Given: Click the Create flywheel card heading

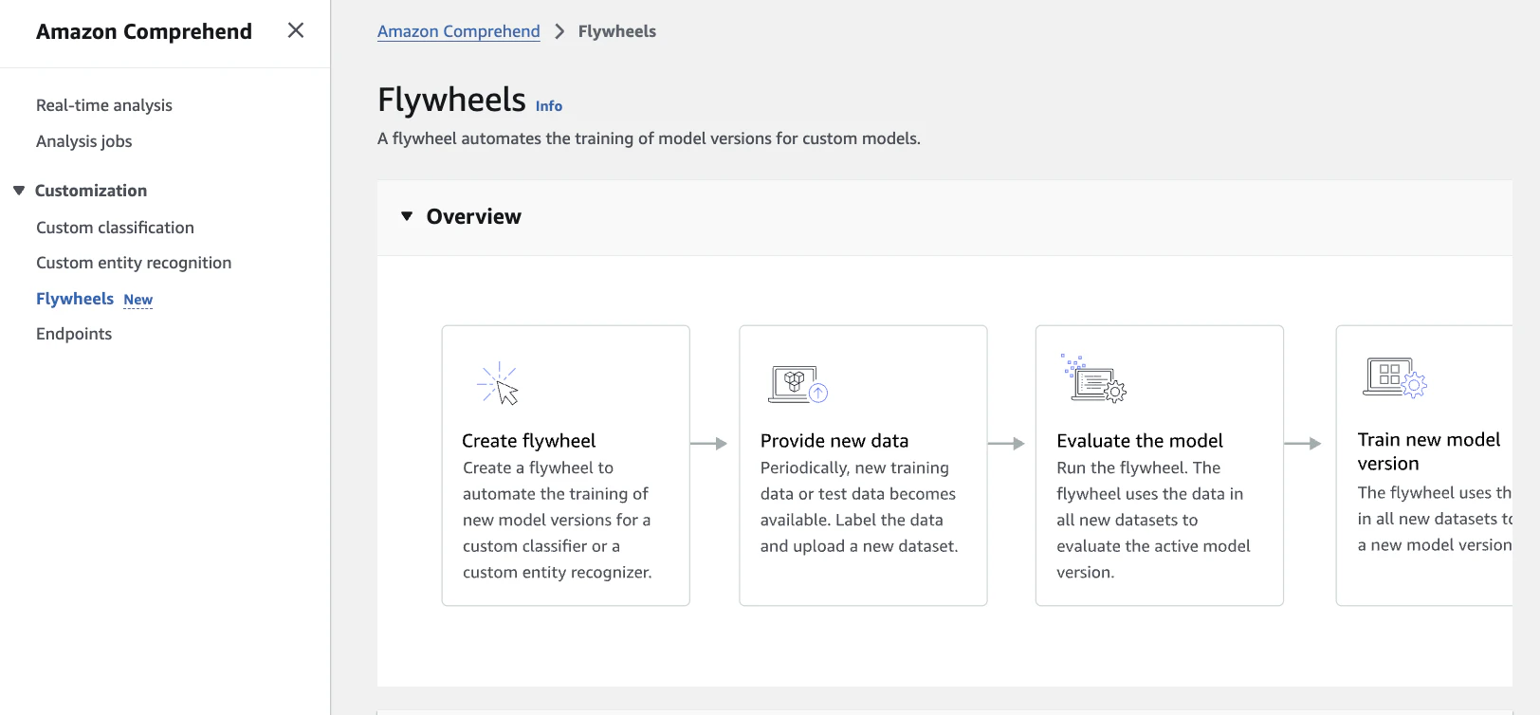Looking at the screenshot, I should point(529,441).
